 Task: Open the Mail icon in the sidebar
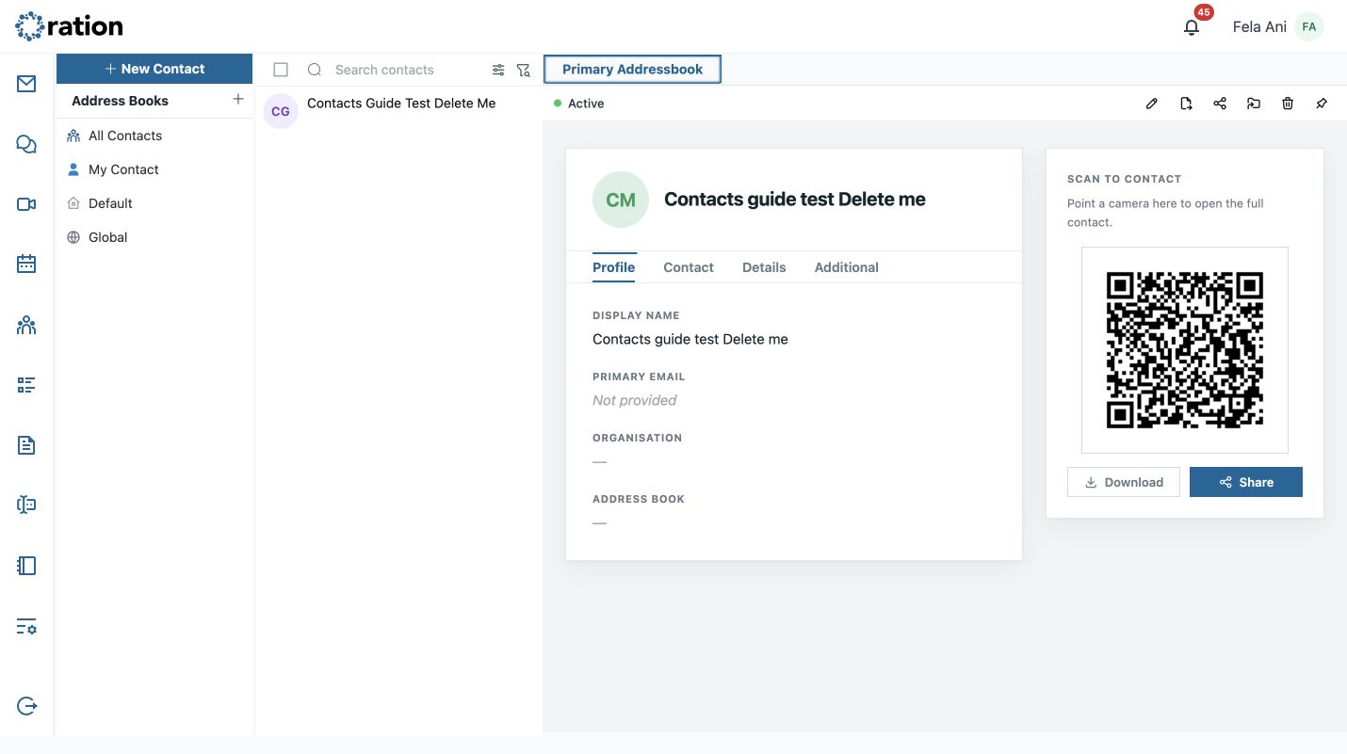[26, 84]
